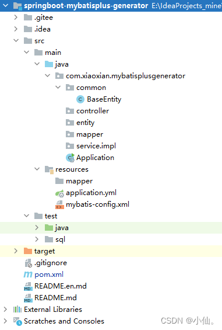
Task: Select the External Libraries label
Action: 53,309
